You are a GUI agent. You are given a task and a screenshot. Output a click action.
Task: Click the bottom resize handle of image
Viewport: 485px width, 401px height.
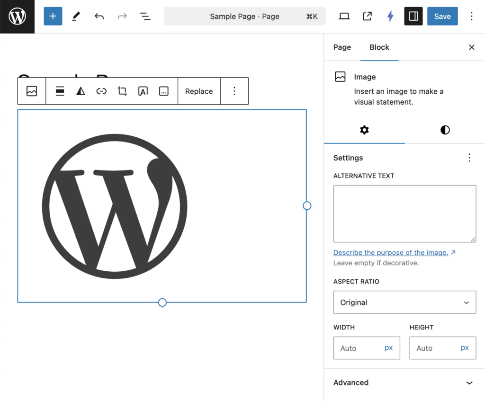(x=162, y=303)
